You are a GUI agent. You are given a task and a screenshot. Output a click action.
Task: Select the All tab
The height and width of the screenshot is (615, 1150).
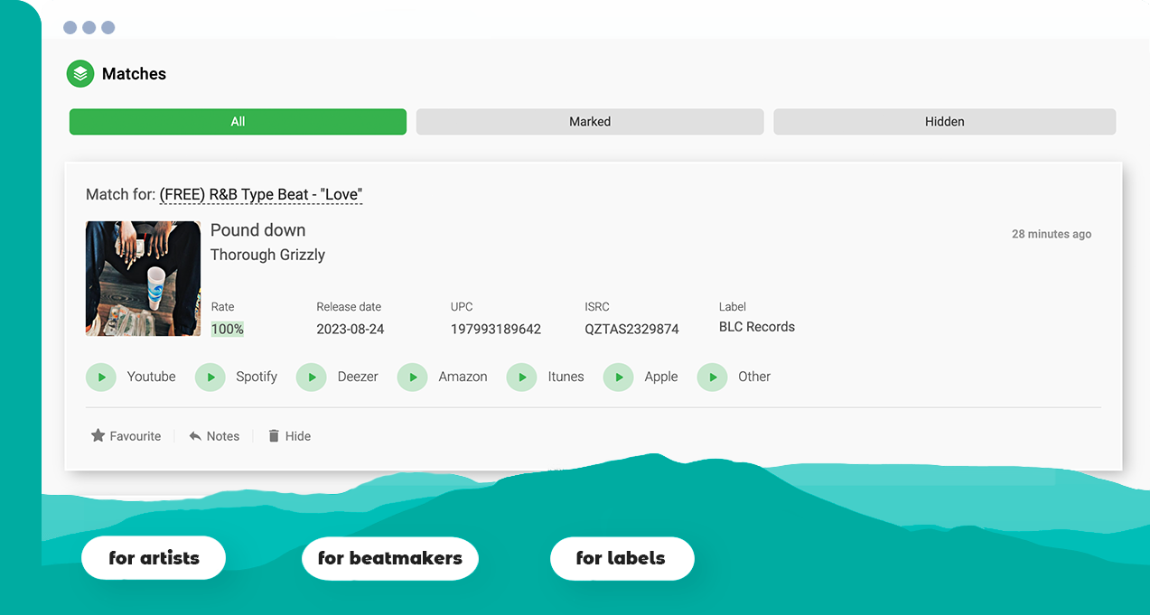(x=238, y=122)
